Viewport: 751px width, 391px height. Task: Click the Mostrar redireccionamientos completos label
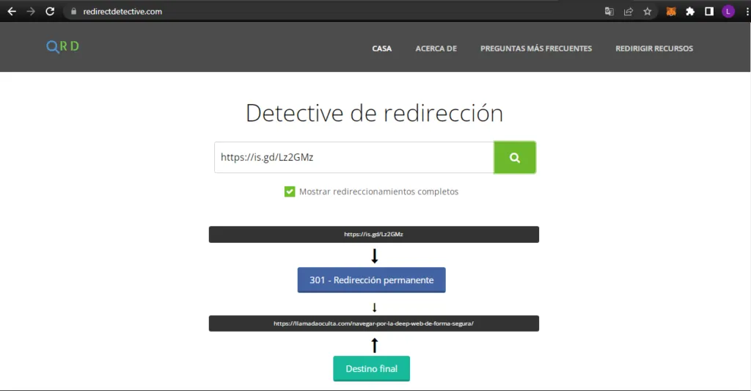tap(379, 191)
